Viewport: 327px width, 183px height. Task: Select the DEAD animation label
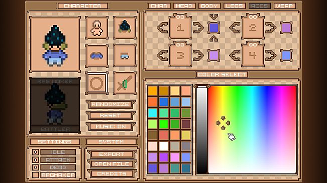58,167
